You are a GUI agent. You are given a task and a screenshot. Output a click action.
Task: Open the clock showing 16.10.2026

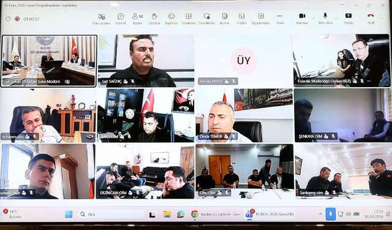click(x=374, y=214)
